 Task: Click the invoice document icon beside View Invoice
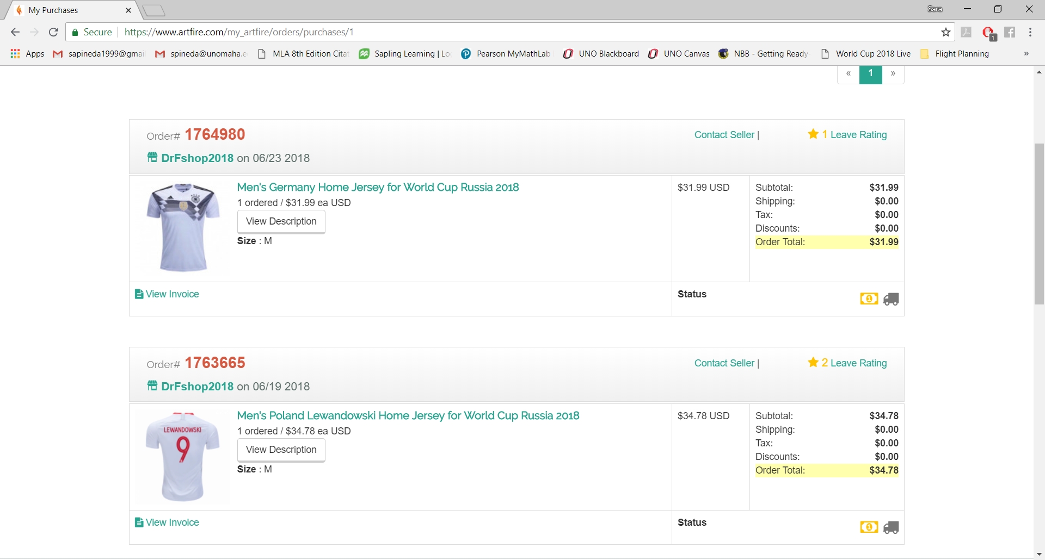coord(138,294)
